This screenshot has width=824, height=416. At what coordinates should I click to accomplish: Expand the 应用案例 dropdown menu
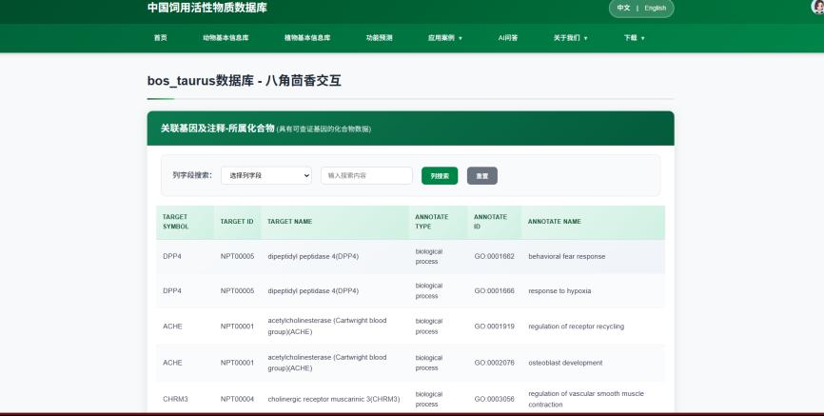(x=444, y=38)
